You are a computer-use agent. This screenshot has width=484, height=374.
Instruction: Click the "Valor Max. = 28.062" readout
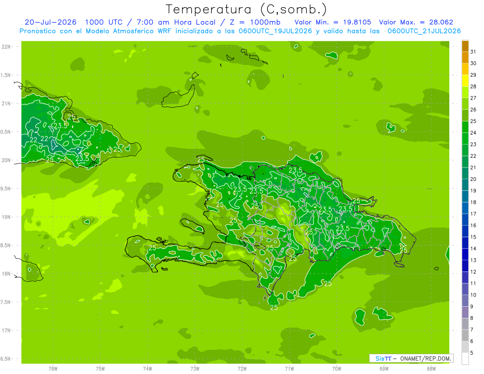pyautogui.click(x=417, y=22)
